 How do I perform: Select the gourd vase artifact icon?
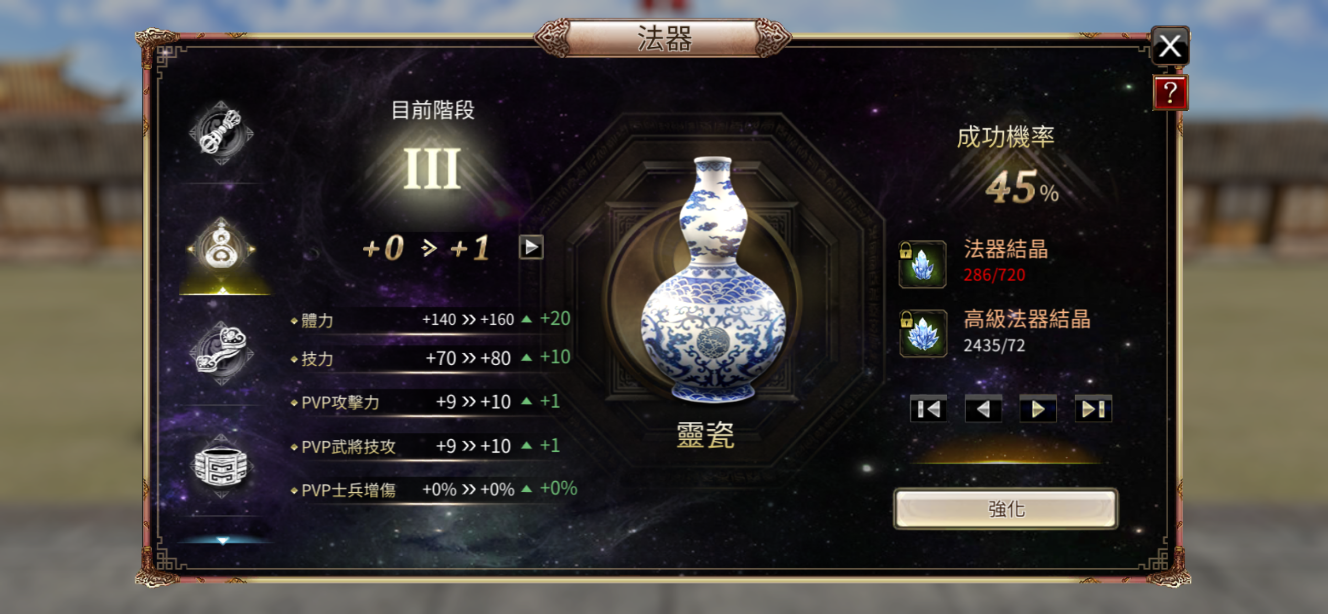221,249
